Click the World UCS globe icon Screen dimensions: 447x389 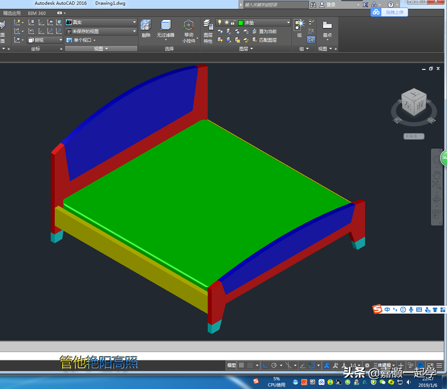pos(59,22)
